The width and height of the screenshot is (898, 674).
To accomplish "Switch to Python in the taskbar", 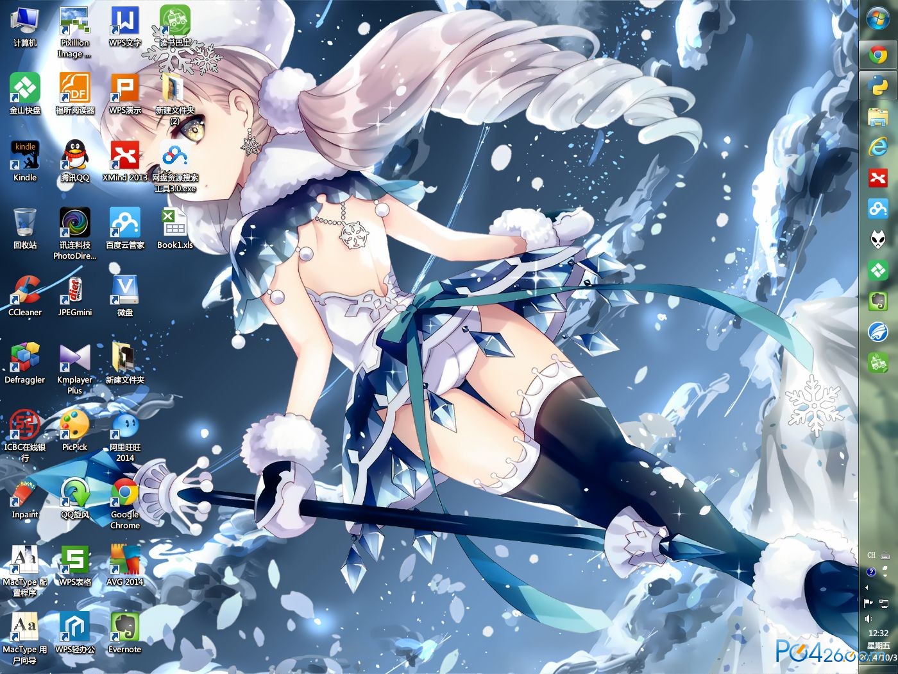I will (x=878, y=85).
